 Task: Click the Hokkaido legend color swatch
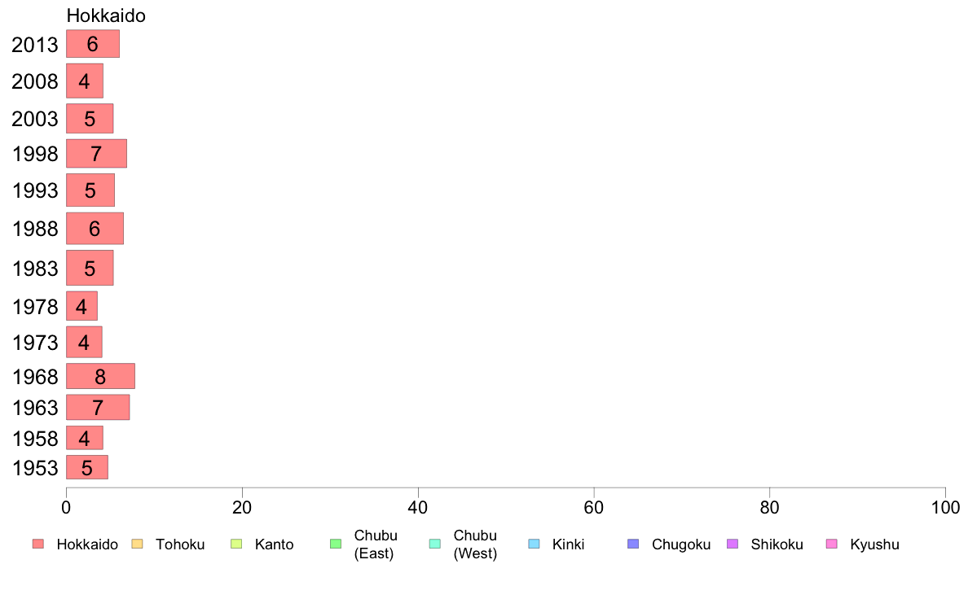(38, 544)
